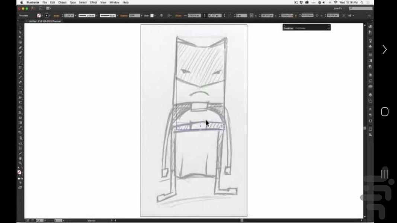Swap fill and stroke in toolbar
This screenshot has height=223, width=397.
pos(22,168)
